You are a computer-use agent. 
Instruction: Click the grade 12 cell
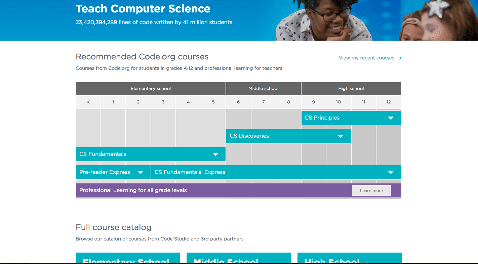pyautogui.click(x=389, y=102)
